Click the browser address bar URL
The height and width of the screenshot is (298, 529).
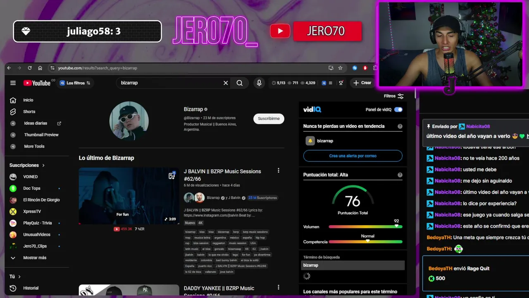[98, 68]
